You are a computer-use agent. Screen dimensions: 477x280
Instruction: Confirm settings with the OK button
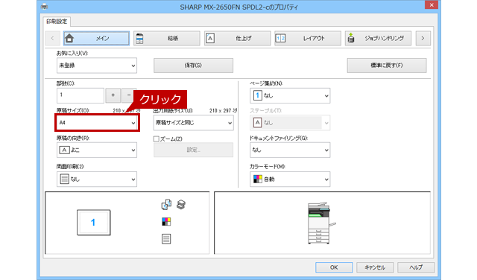pyautogui.click(x=334, y=267)
